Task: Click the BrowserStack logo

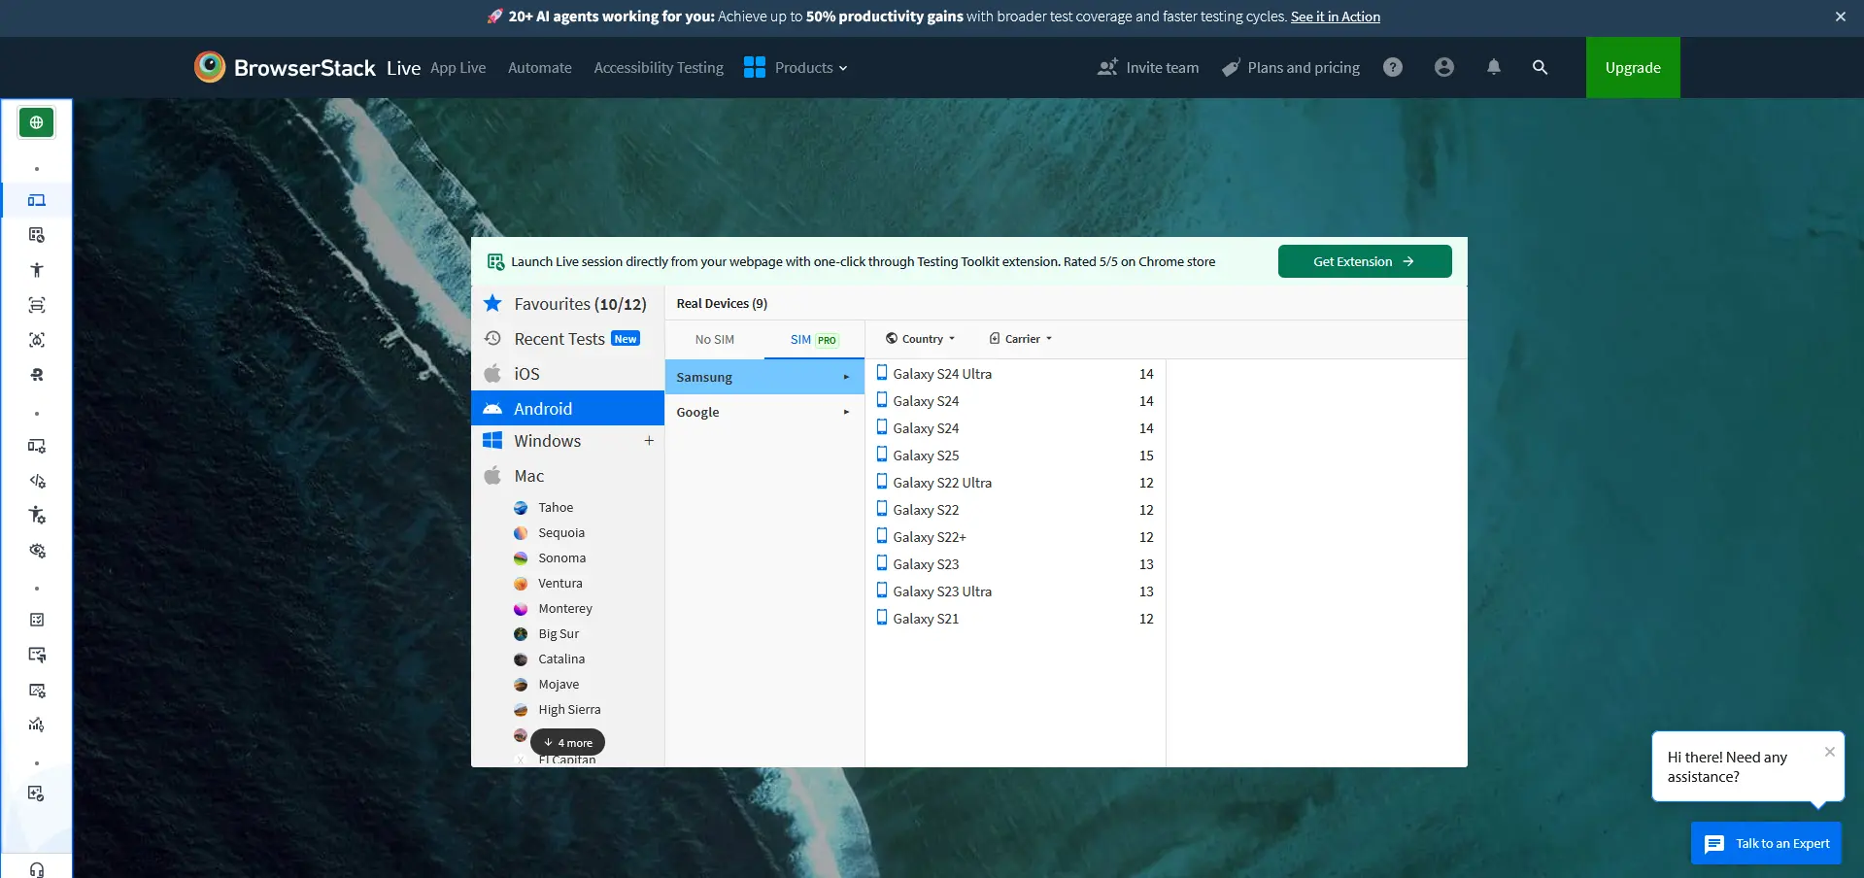Action: [285, 67]
